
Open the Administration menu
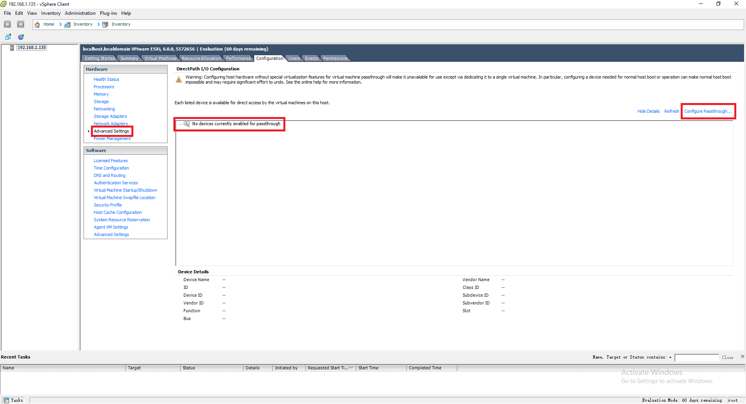tap(80, 13)
